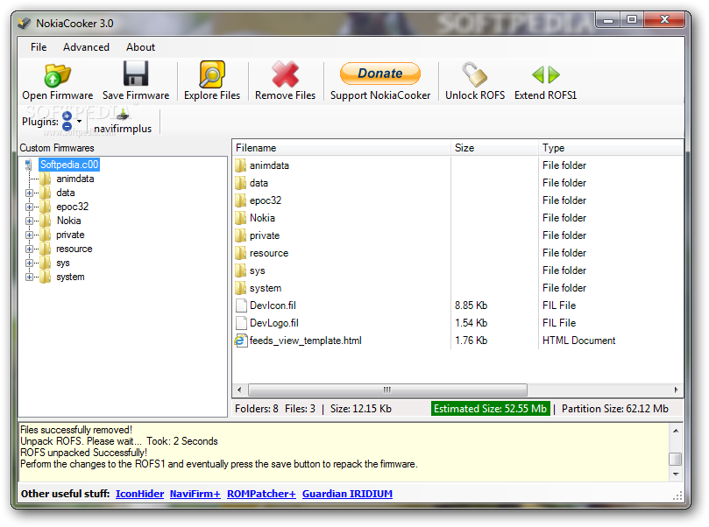Click private folder icon in file list
Viewport: 709px width, 527px height.
tap(240, 235)
